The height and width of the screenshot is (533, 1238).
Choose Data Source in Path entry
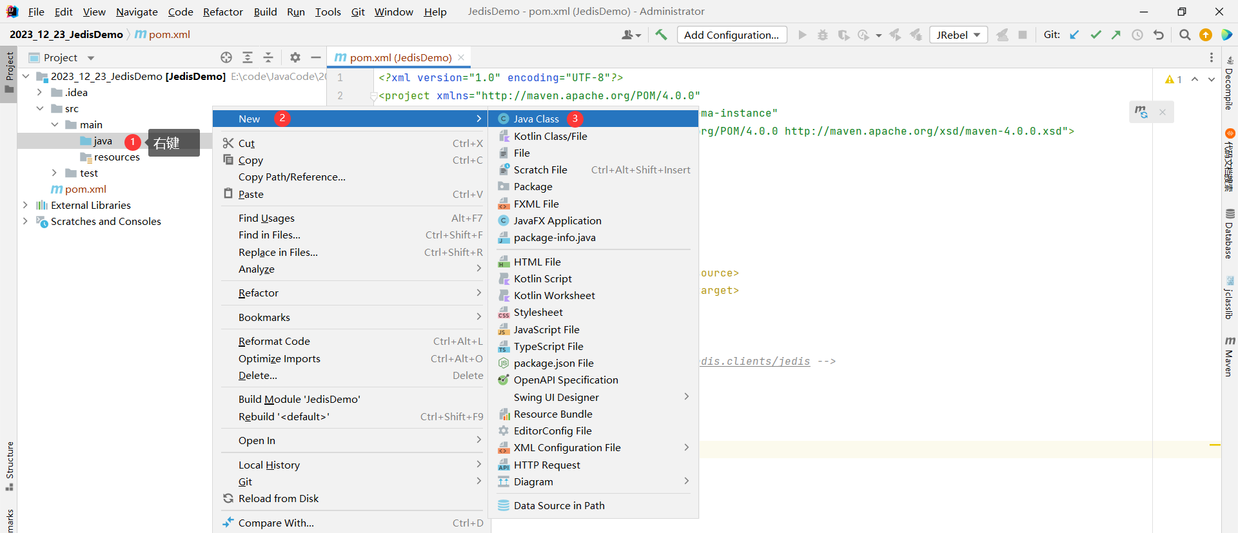(594, 505)
